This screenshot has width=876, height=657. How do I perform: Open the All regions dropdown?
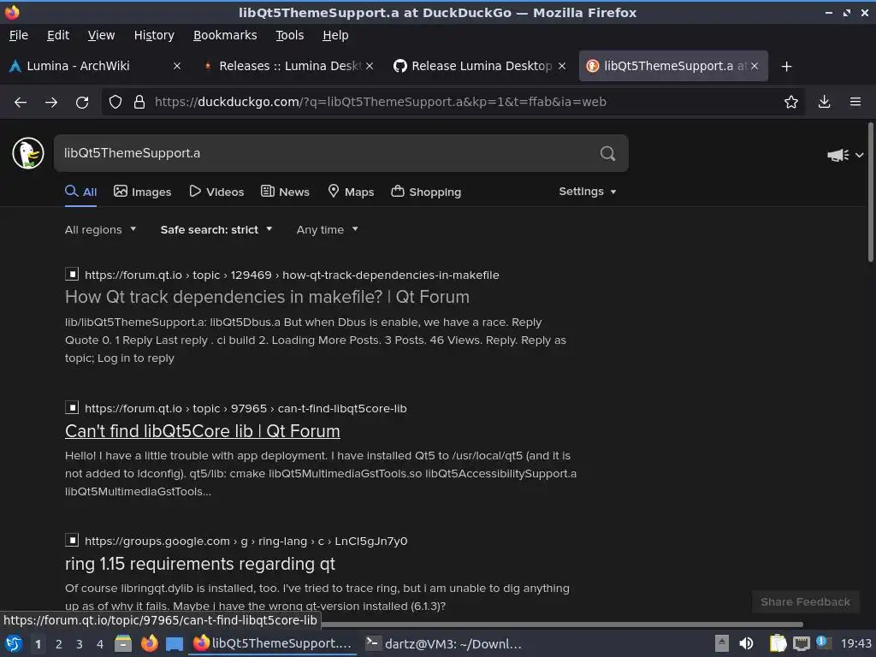pyautogui.click(x=101, y=229)
